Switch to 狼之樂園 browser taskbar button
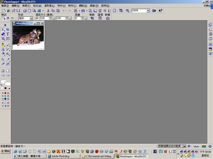The image size is (213, 159). (x=30, y=156)
